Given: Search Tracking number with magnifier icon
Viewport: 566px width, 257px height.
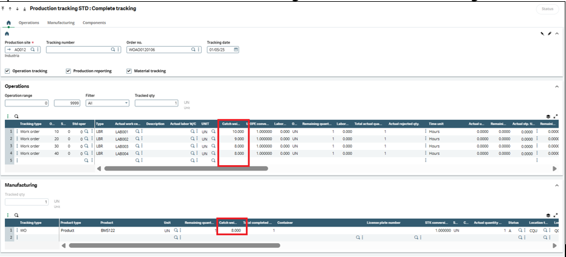Looking at the screenshot, I should [112, 50].
